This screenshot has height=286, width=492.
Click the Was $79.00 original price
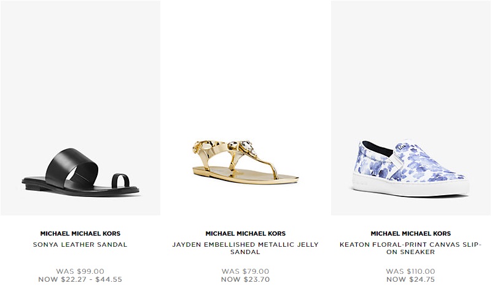(245, 271)
